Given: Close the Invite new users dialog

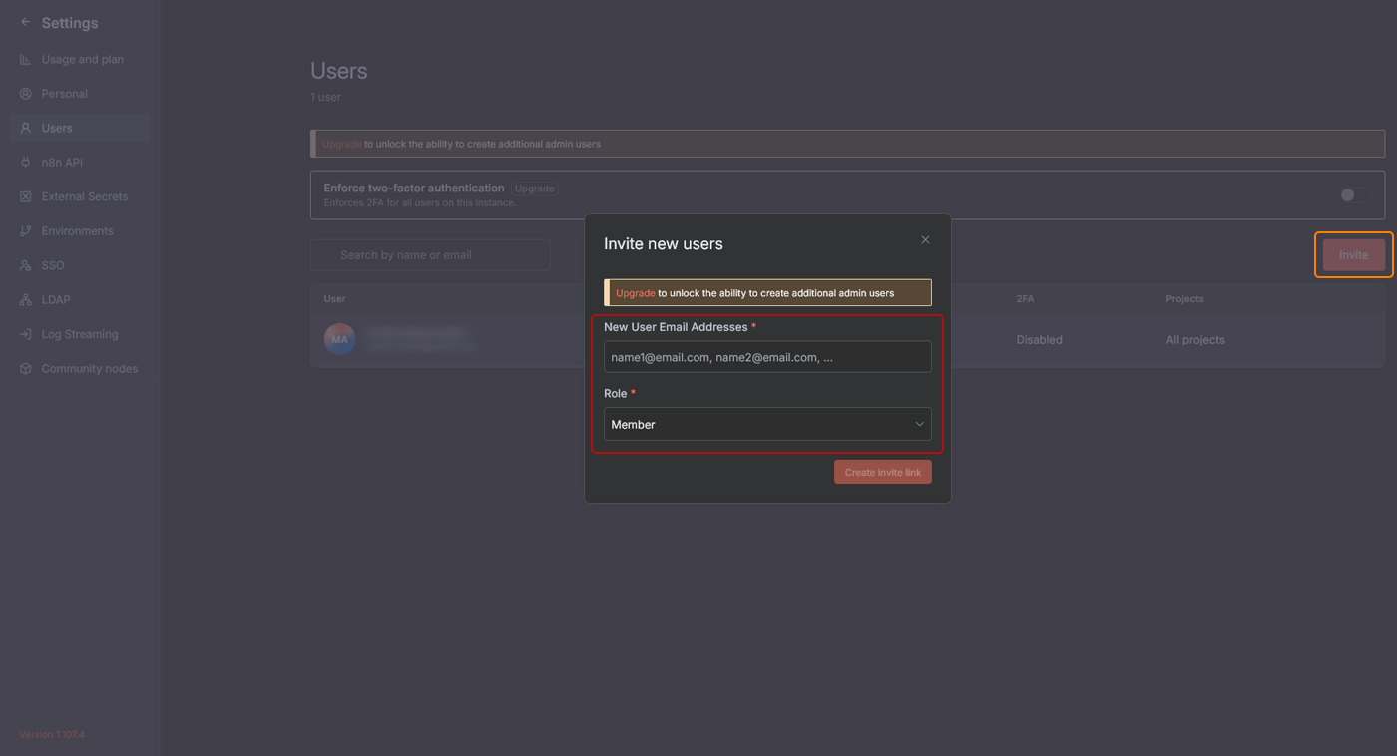Looking at the screenshot, I should coord(925,240).
